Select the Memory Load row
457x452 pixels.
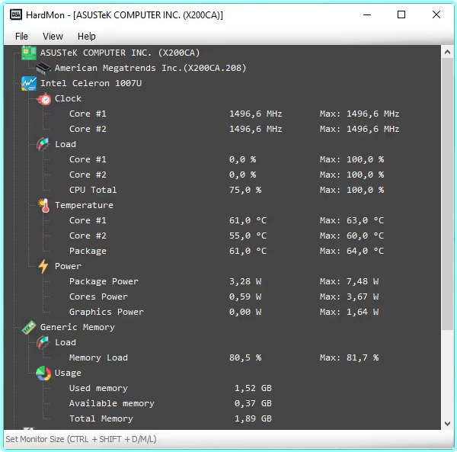point(224,357)
